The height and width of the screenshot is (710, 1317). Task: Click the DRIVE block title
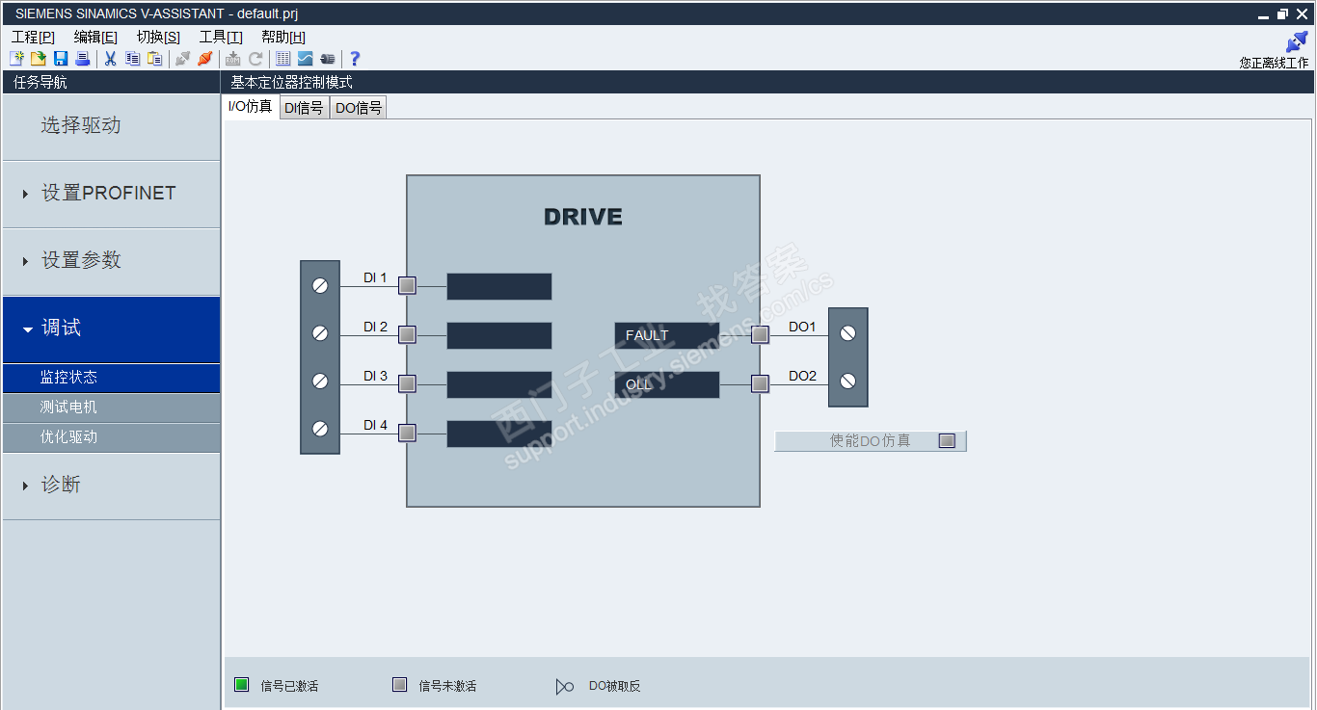click(583, 217)
